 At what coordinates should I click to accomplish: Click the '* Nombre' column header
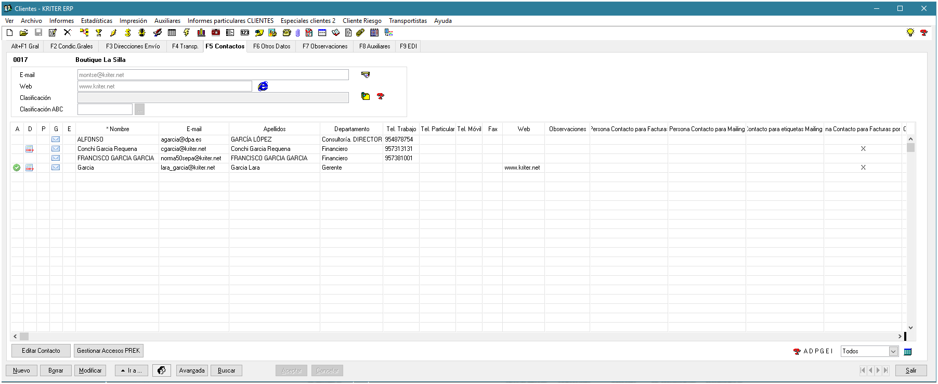point(118,129)
